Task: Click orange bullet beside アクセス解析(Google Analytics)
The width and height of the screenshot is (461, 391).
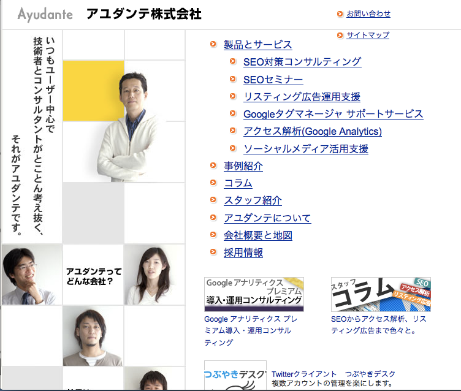Action: [x=233, y=131]
